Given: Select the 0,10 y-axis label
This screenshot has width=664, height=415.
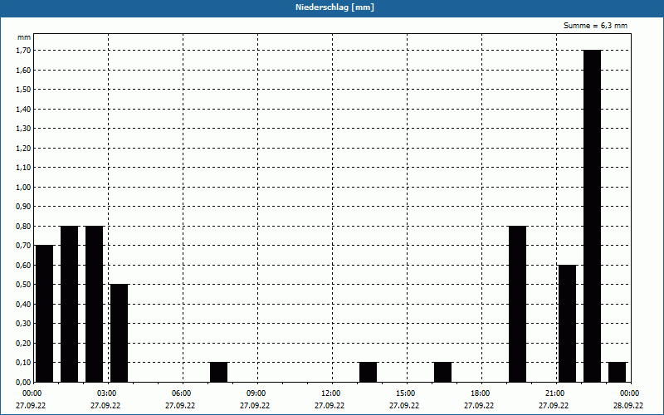Looking at the screenshot, I should 23,363.
